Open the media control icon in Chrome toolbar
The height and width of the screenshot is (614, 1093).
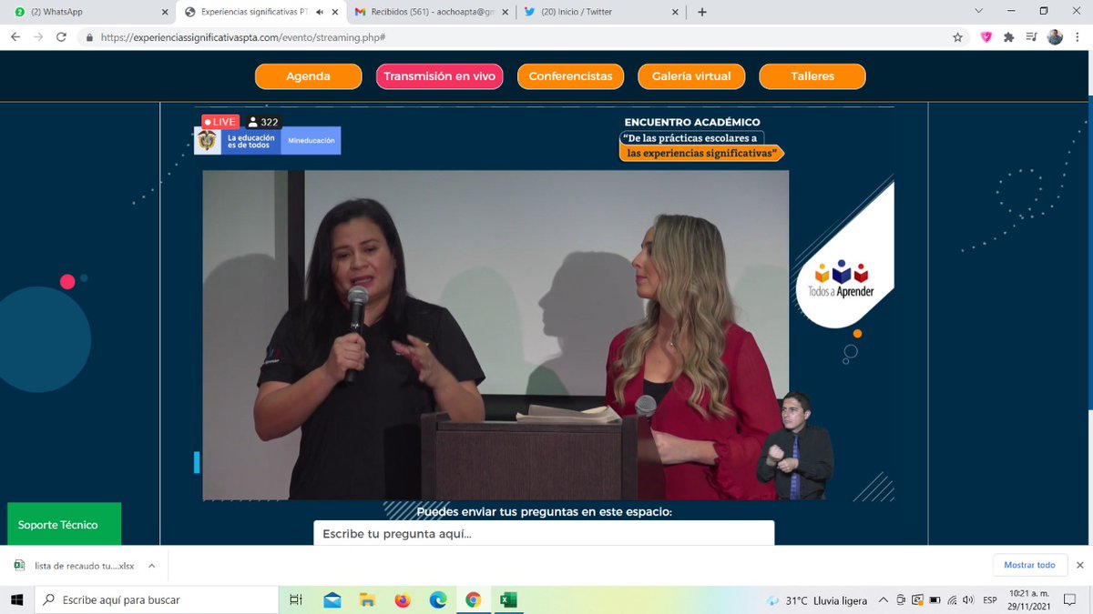(1031, 37)
